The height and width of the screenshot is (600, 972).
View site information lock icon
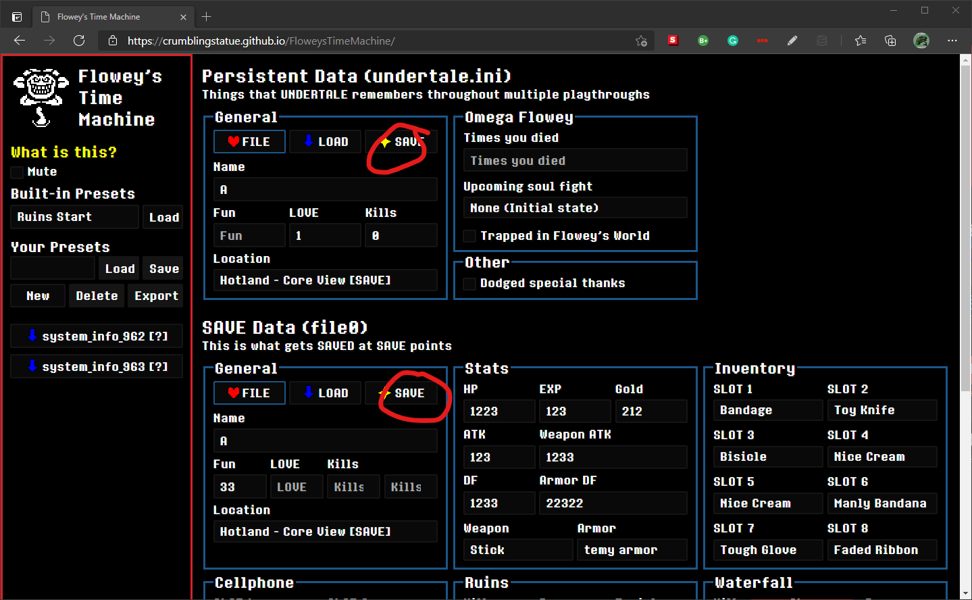click(113, 41)
